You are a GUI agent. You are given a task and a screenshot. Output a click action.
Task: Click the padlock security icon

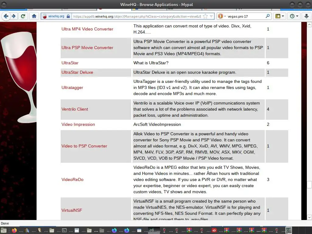point(68,16)
